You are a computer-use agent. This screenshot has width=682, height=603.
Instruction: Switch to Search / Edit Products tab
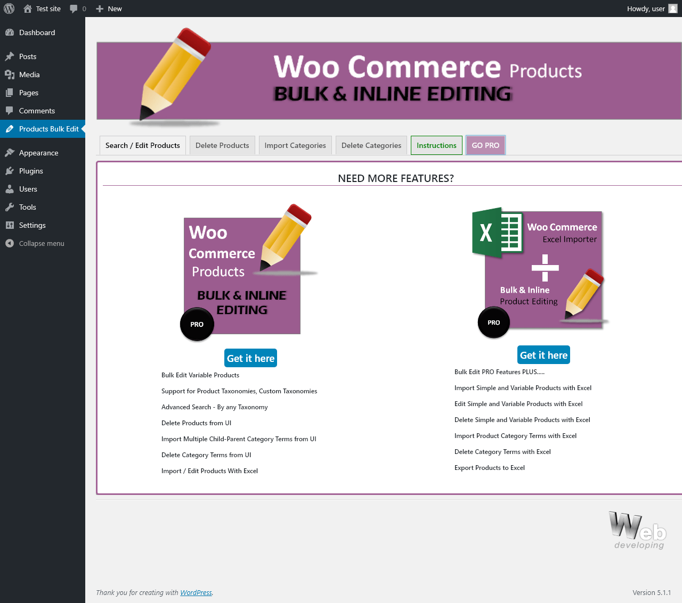click(143, 145)
